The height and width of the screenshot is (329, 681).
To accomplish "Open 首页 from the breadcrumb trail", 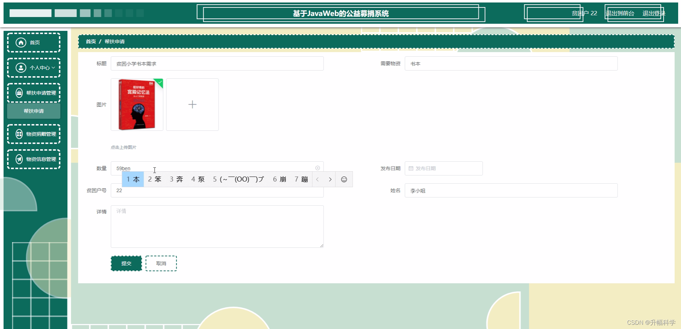I will coord(91,41).
